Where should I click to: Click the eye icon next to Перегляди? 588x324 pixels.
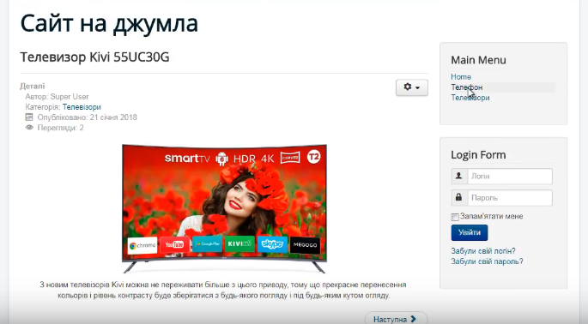(29, 128)
